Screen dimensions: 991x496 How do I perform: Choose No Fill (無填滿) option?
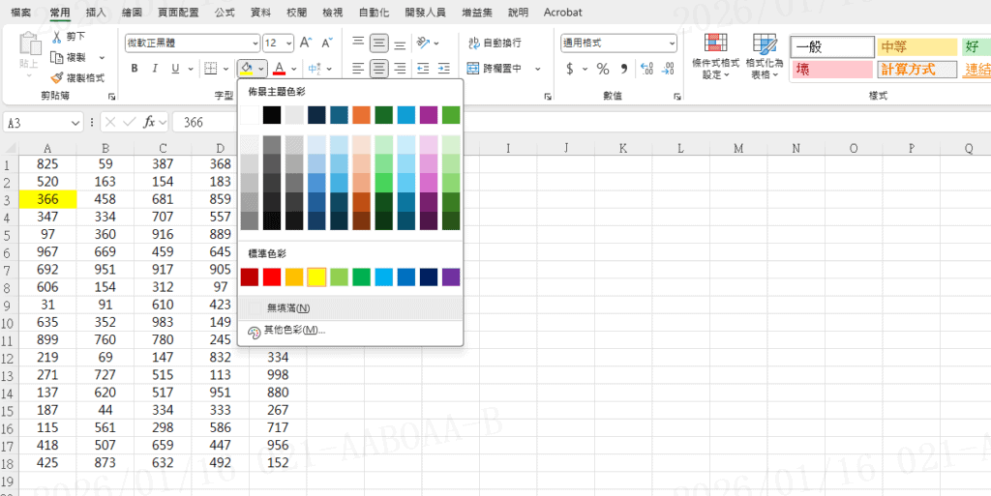click(x=287, y=307)
